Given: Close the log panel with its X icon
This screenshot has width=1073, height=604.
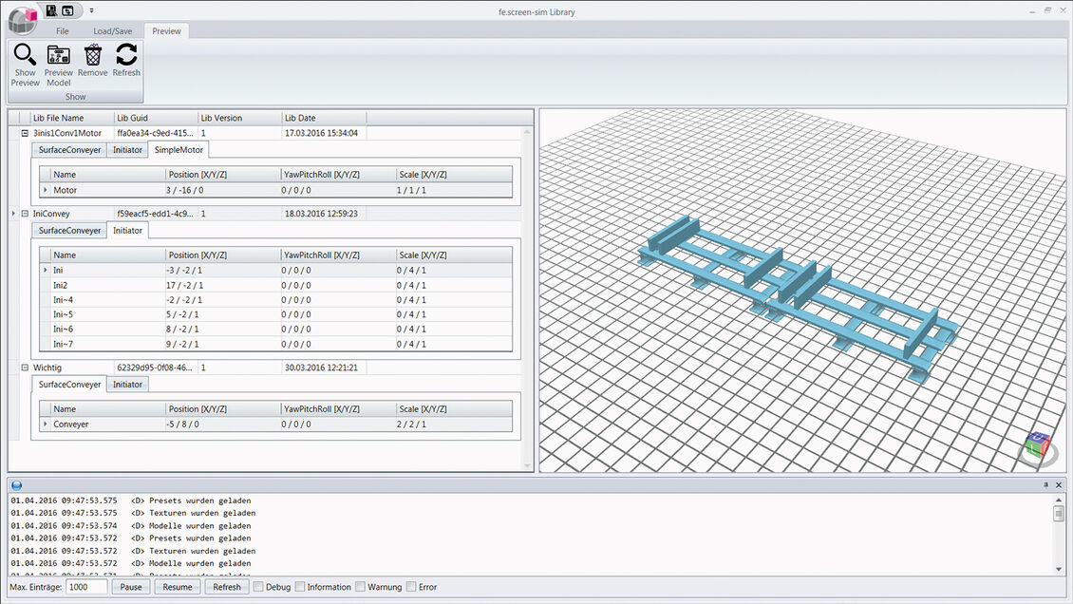Looking at the screenshot, I should [1059, 485].
